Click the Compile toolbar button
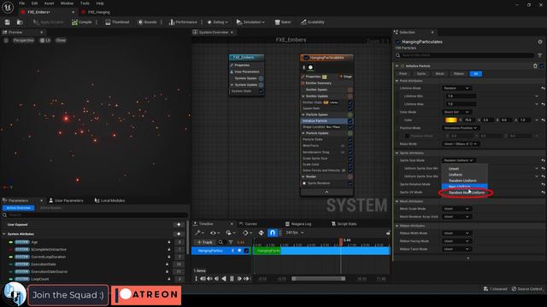The image size is (547, 307). tap(82, 22)
